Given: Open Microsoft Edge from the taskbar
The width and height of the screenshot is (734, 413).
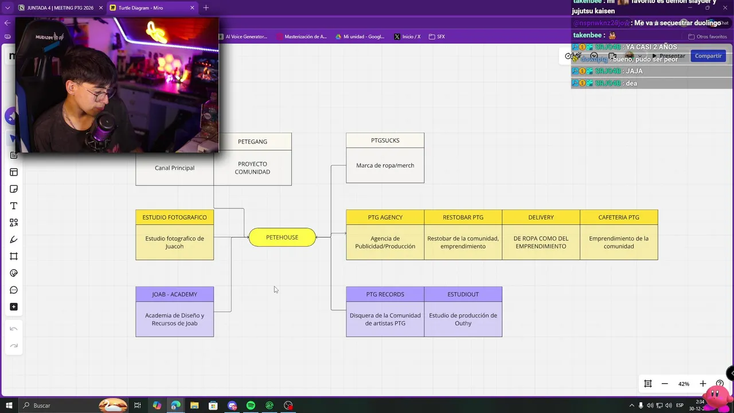Looking at the screenshot, I should tap(175, 406).
